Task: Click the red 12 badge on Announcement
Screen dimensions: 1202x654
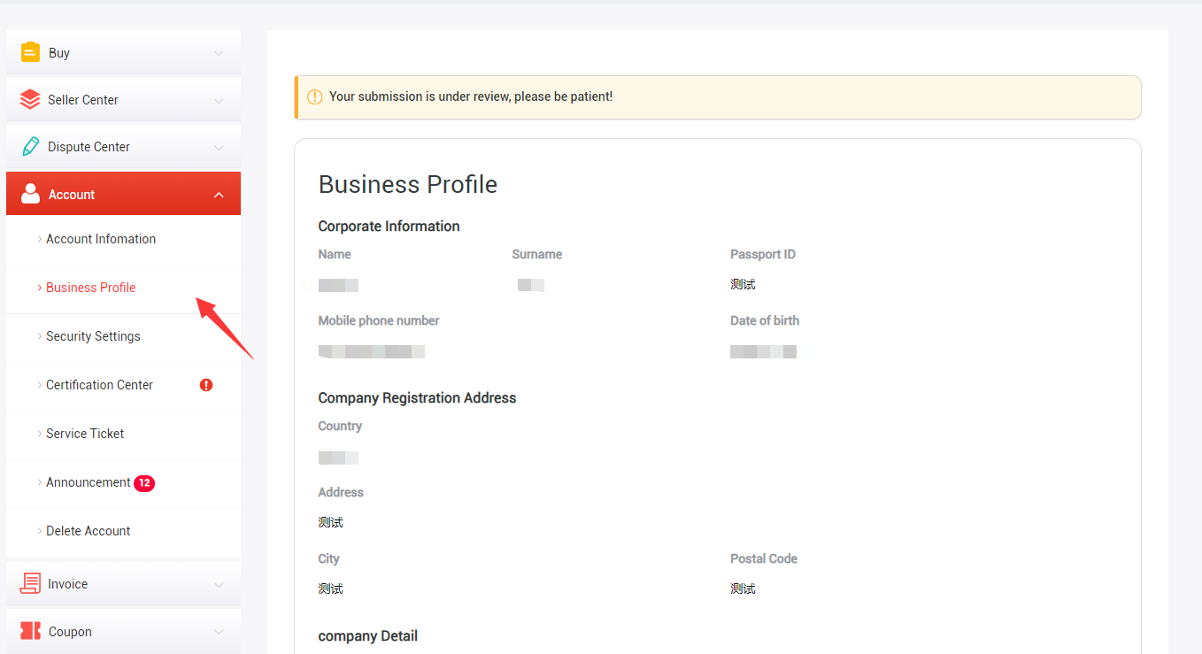Action: 144,483
